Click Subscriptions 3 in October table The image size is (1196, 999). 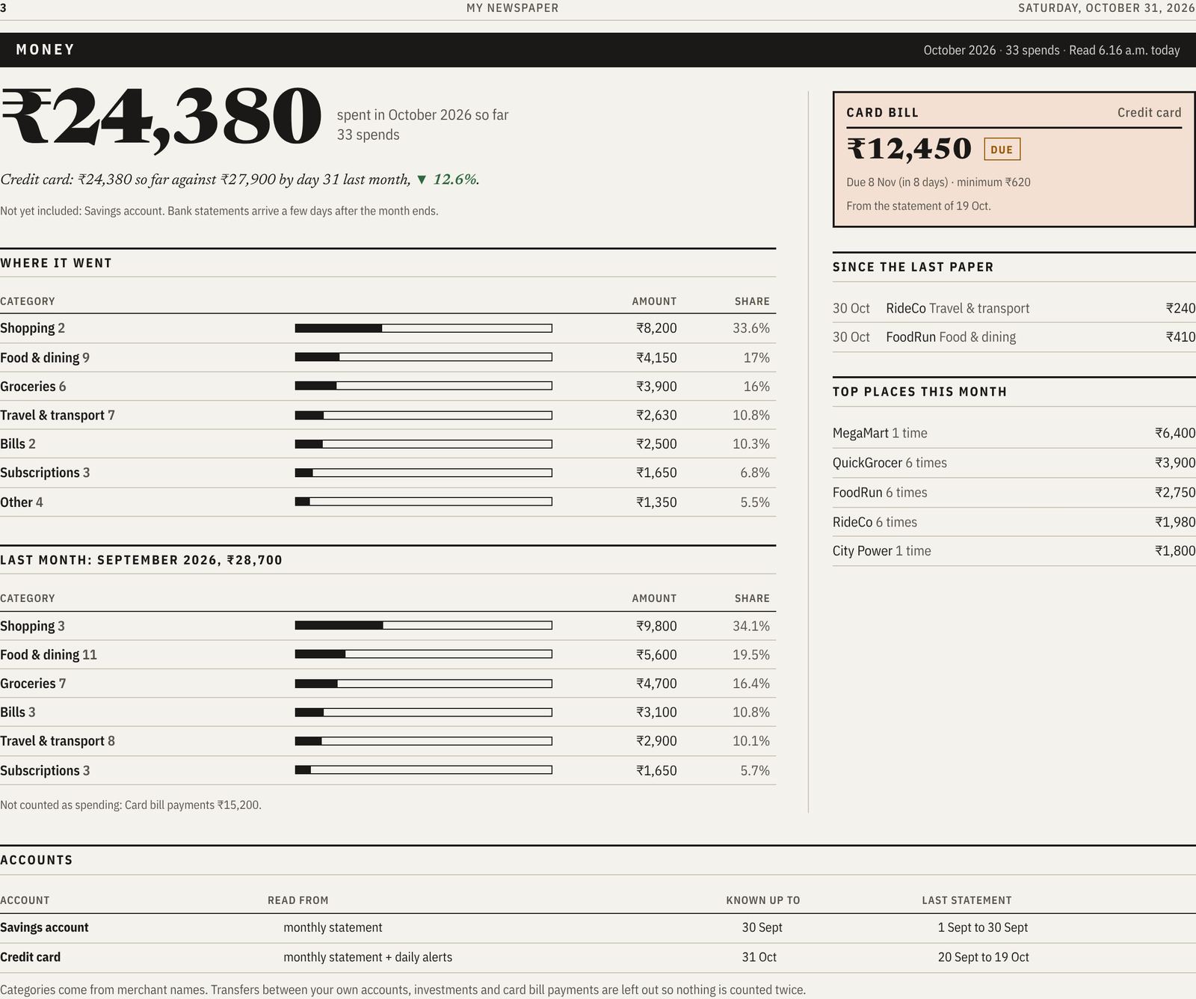coord(45,473)
